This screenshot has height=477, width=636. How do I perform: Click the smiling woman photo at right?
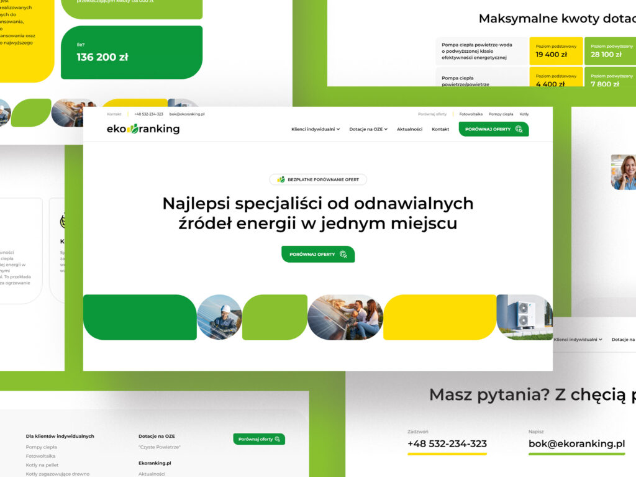tap(624, 172)
